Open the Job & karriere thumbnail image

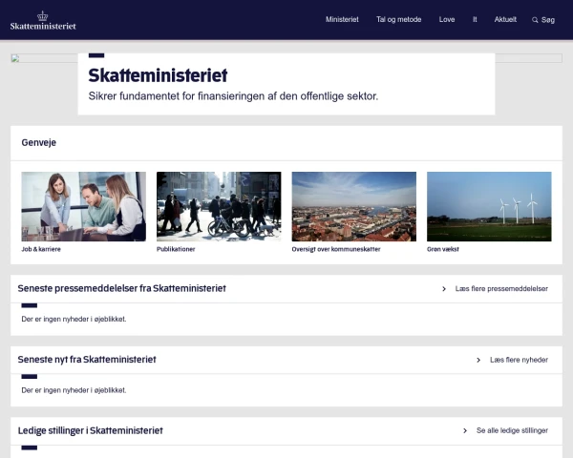point(84,206)
